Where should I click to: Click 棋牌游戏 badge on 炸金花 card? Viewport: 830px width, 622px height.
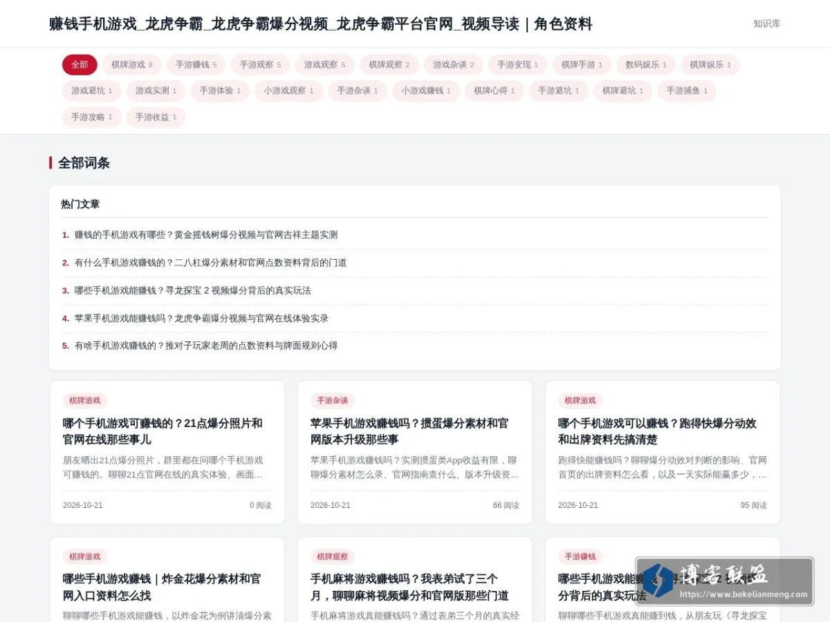point(85,556)
